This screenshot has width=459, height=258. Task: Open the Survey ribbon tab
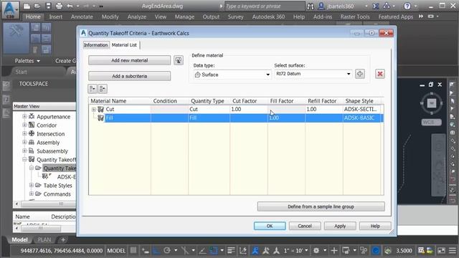(235, 16)
